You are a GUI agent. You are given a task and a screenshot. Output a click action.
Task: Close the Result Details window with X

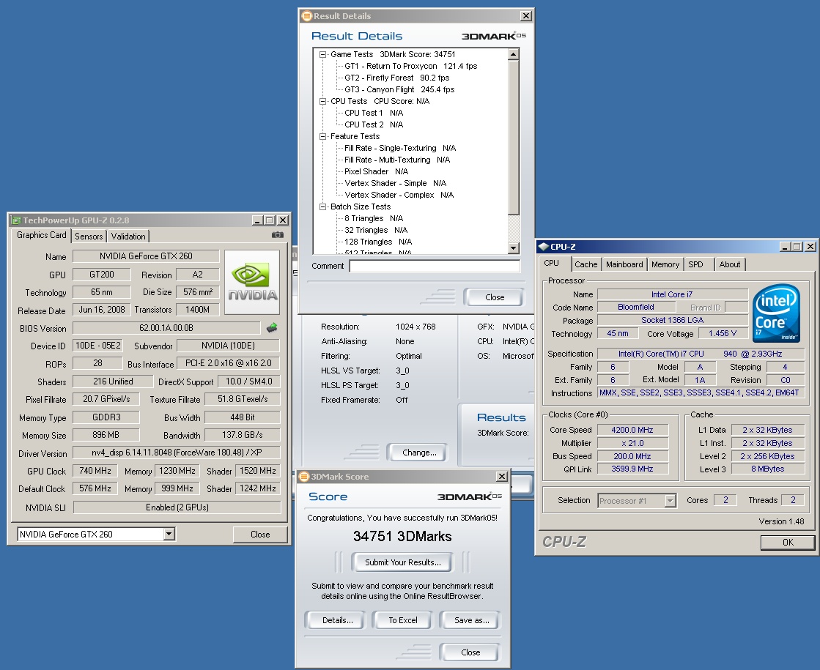coord(526,16)
